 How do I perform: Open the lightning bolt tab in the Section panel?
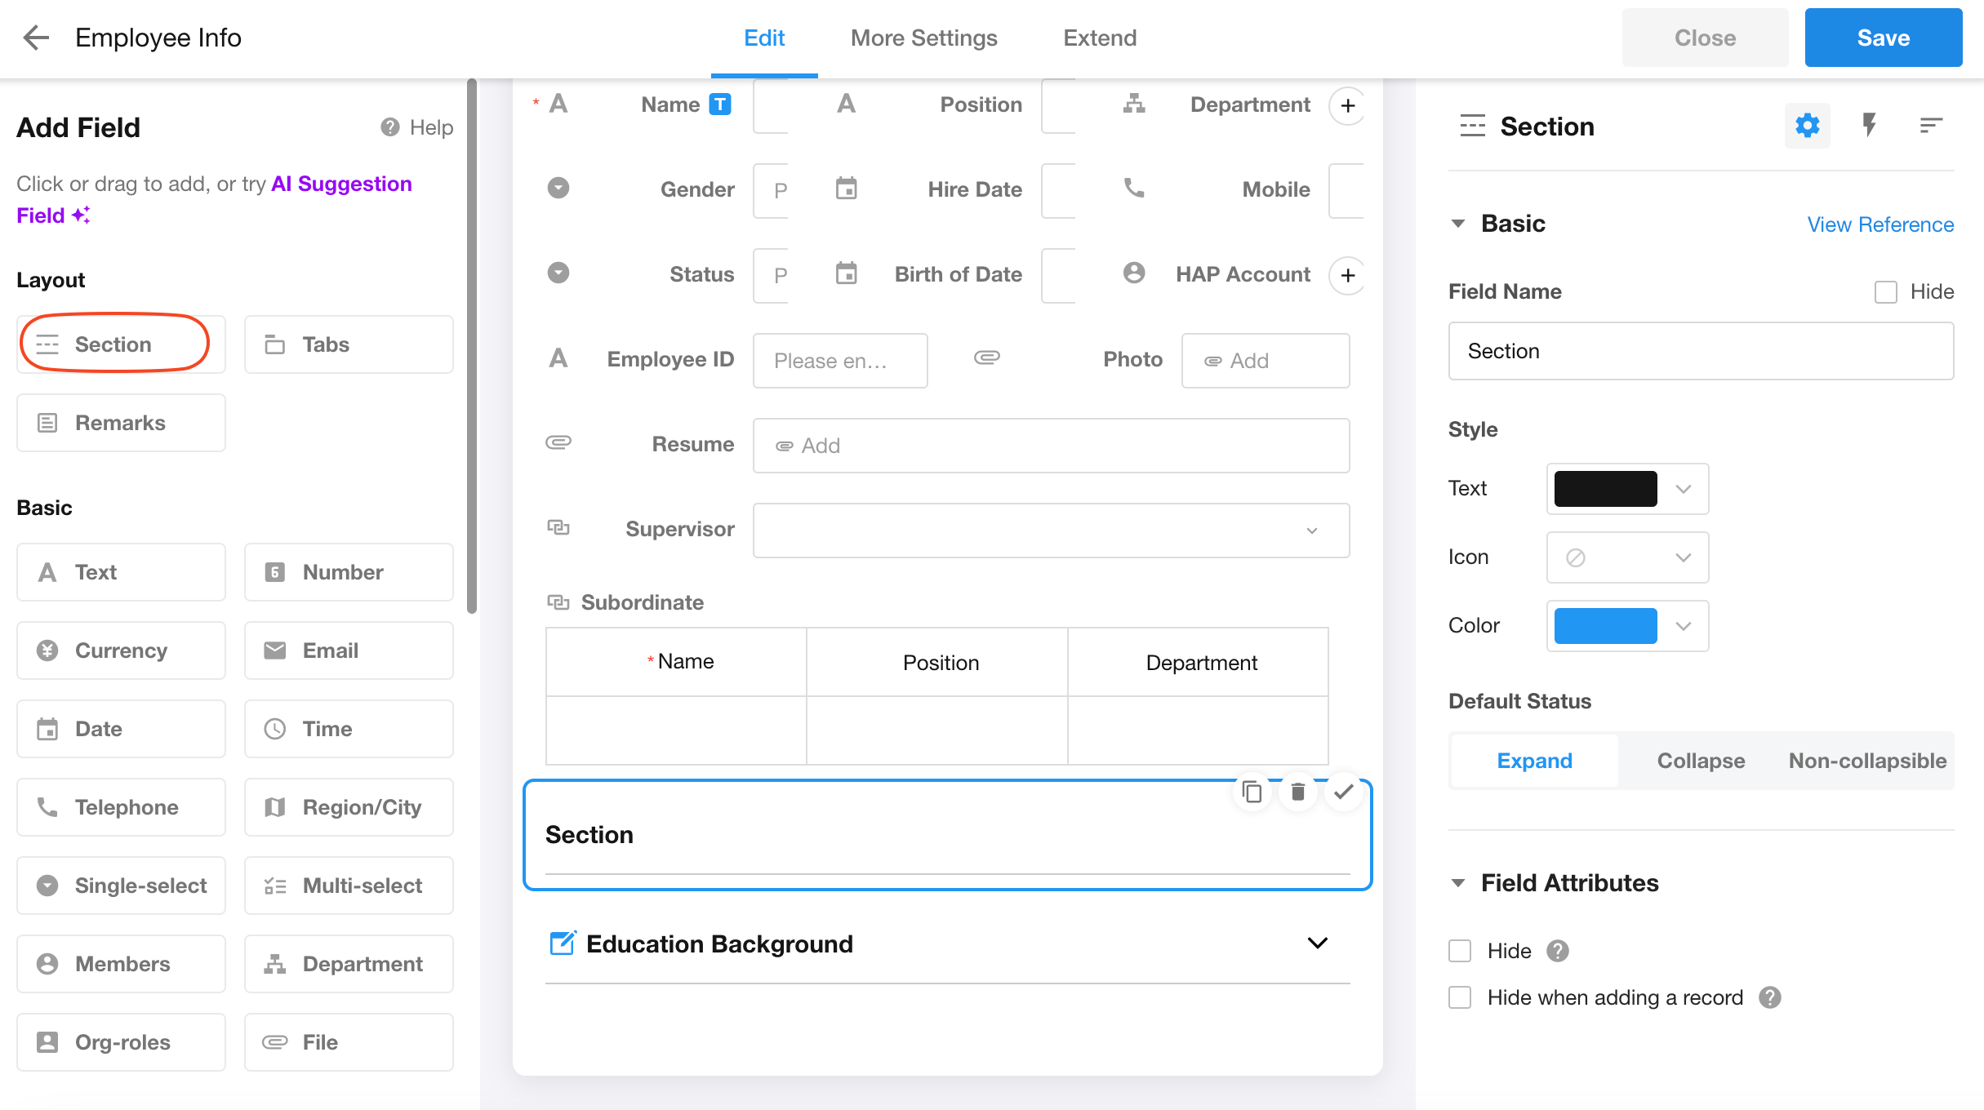1869,126
